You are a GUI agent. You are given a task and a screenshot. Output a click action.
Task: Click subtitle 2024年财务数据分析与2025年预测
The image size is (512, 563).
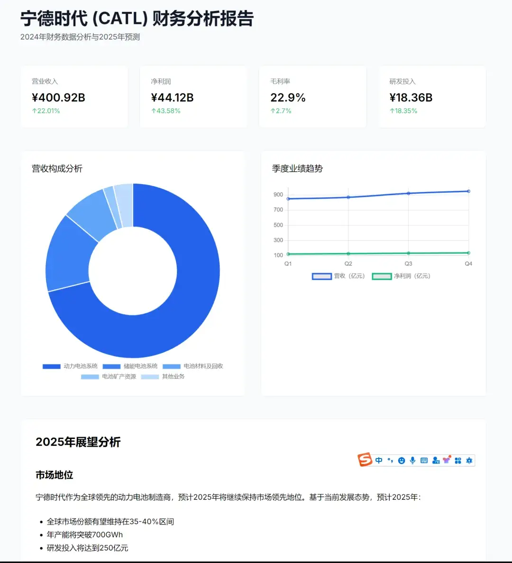coord(80,37)
